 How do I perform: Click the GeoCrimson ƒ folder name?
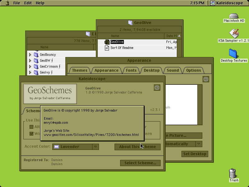point(50,66)
